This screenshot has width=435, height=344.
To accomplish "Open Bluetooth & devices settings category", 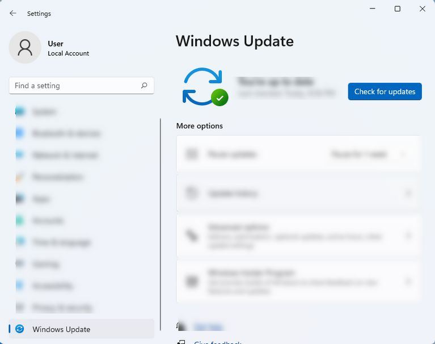I will coord(66,133).
